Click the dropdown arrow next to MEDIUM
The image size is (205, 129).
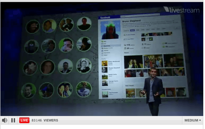[x=200, y=120]
